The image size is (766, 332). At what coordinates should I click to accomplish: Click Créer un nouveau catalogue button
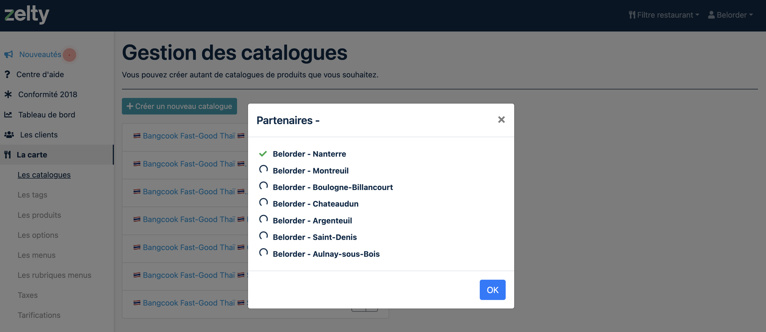[x=179, y=106]
